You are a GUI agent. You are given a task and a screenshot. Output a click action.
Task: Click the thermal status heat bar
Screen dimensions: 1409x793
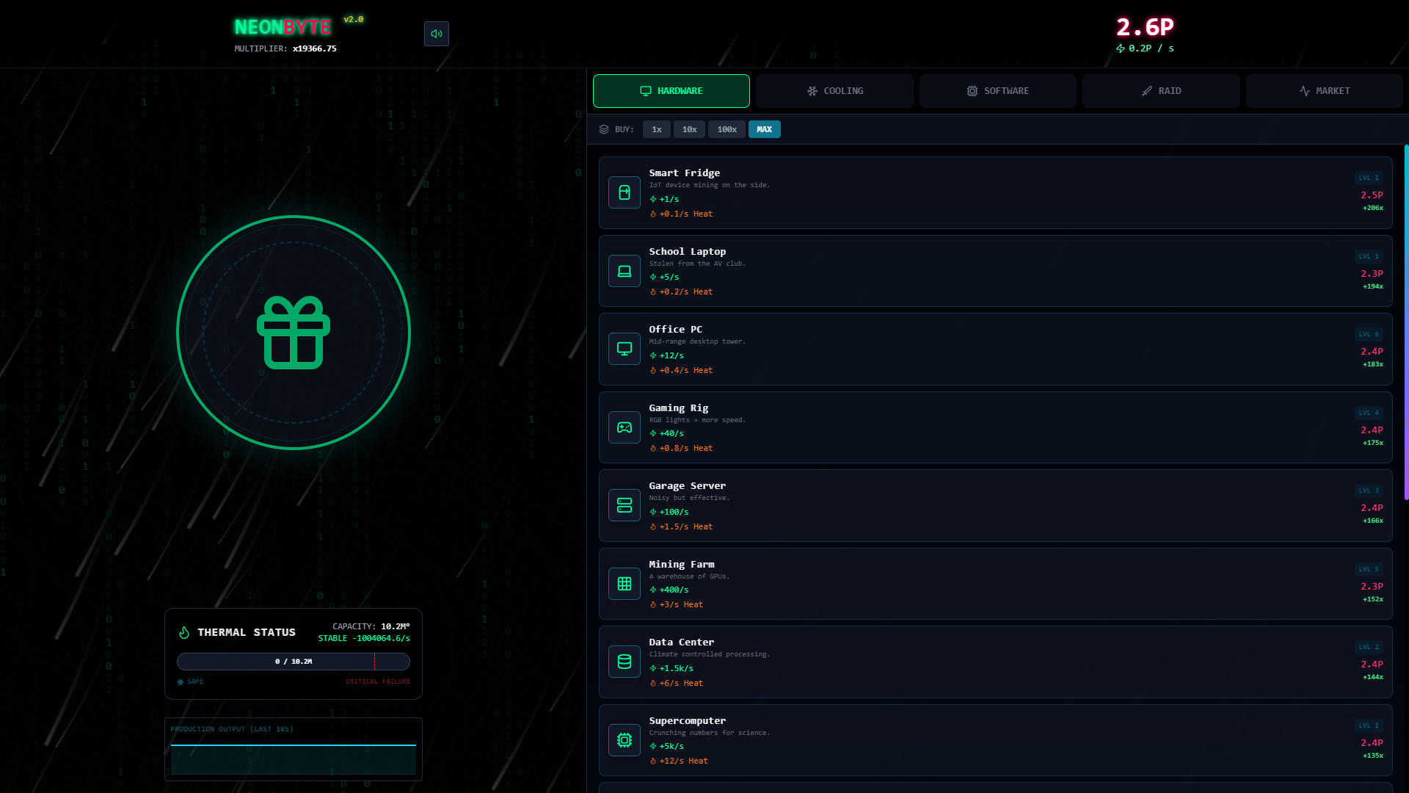point(294,662)
